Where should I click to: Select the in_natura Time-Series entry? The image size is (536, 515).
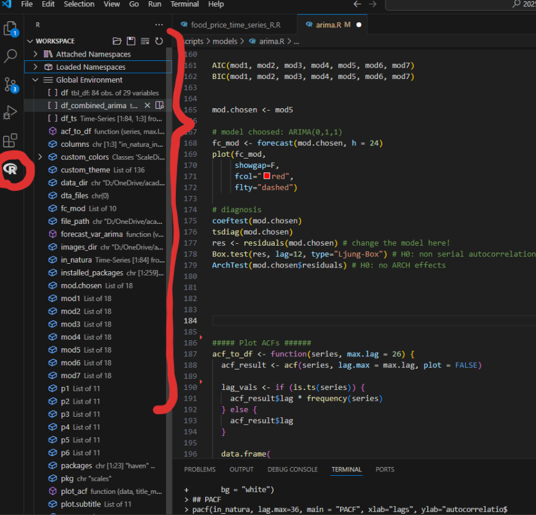point(99,260)
